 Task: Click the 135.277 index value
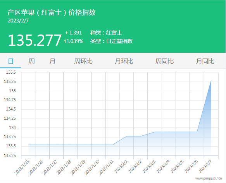[x=35, y=40]
